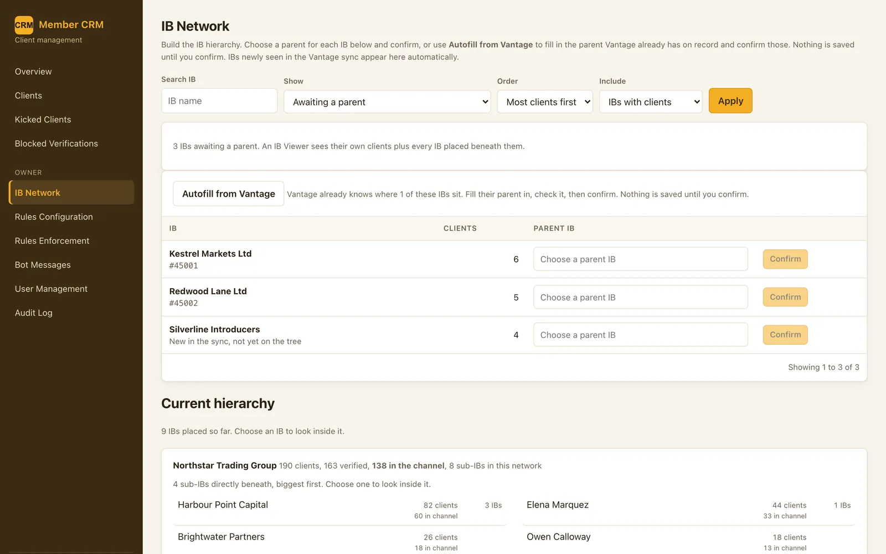Confirm parent for Silverline Introducers
The height and width of the screenshot is (554, 886).
(785, 335)
